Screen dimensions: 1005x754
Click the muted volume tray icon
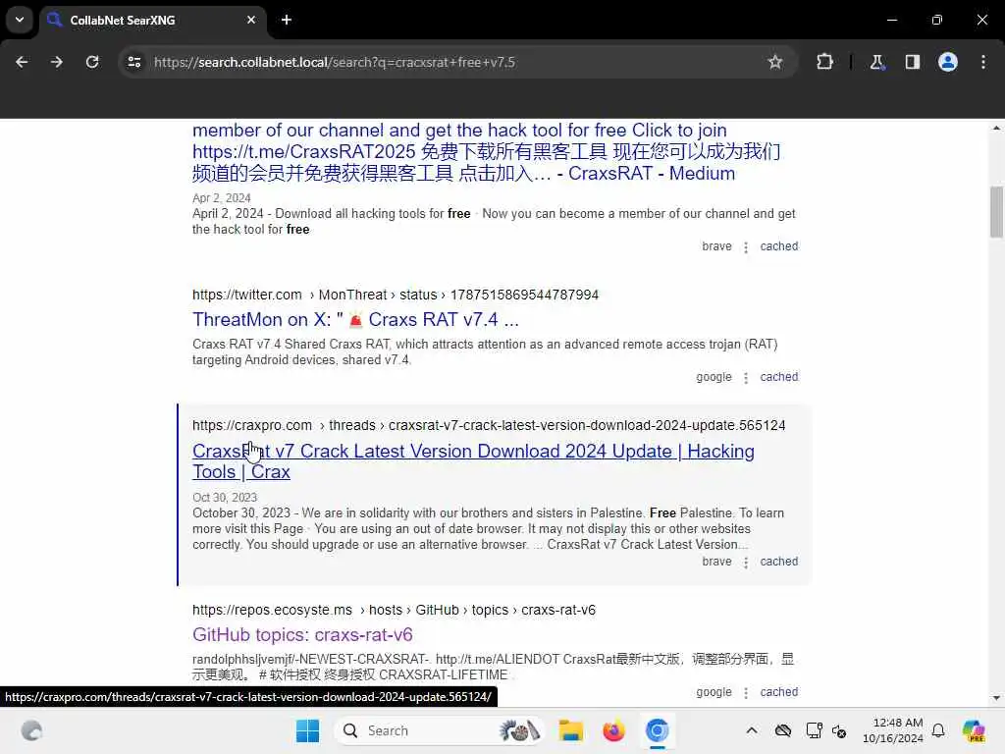pos(840,730)
